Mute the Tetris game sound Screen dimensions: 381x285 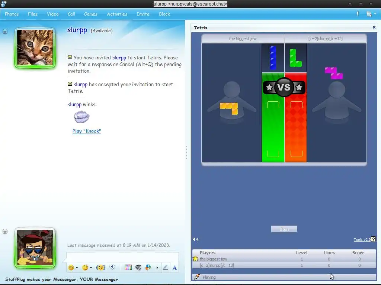[x=196, y=239]
